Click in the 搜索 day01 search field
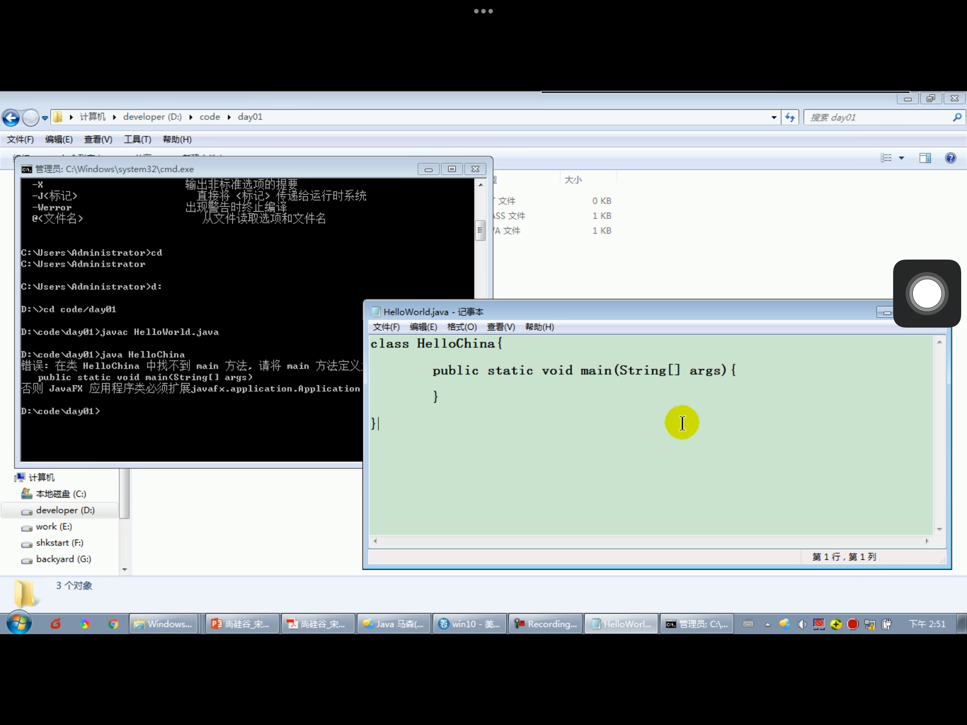Image resolution: width=967 pixels, height=725 pixels. (x=877, y=118)
